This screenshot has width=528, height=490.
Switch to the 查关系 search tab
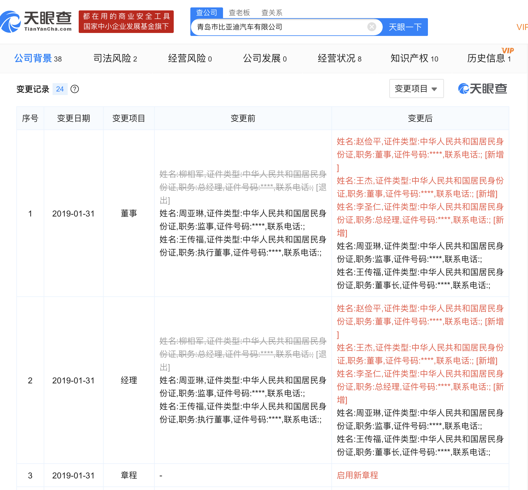coord(272,13)
